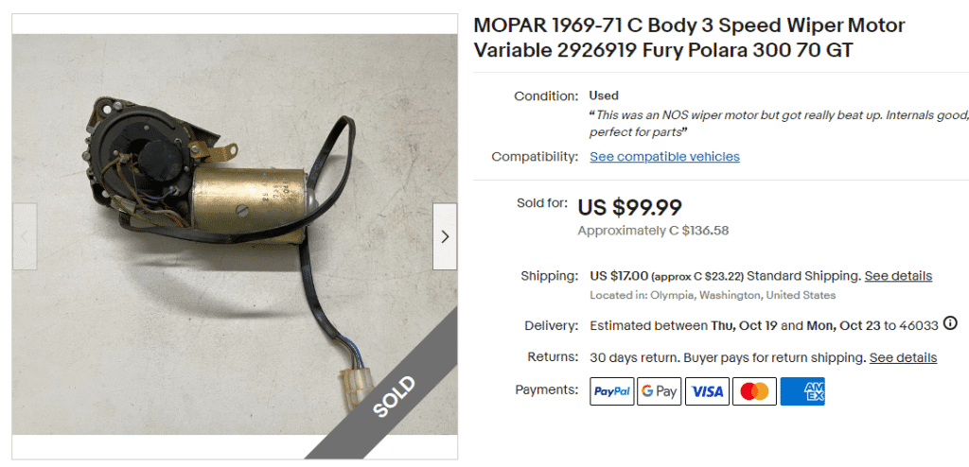Viewport: 969px width, 467px height.
Task: Click the PayPal payment icon
Action: pos(611,391)
